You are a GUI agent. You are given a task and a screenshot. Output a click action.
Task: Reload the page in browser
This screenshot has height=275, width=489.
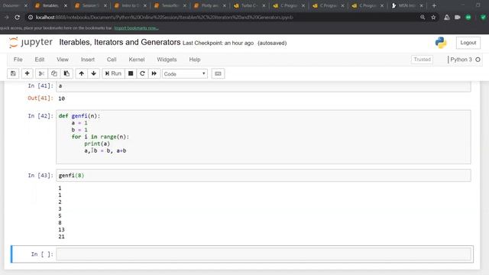tap(17, 18)
